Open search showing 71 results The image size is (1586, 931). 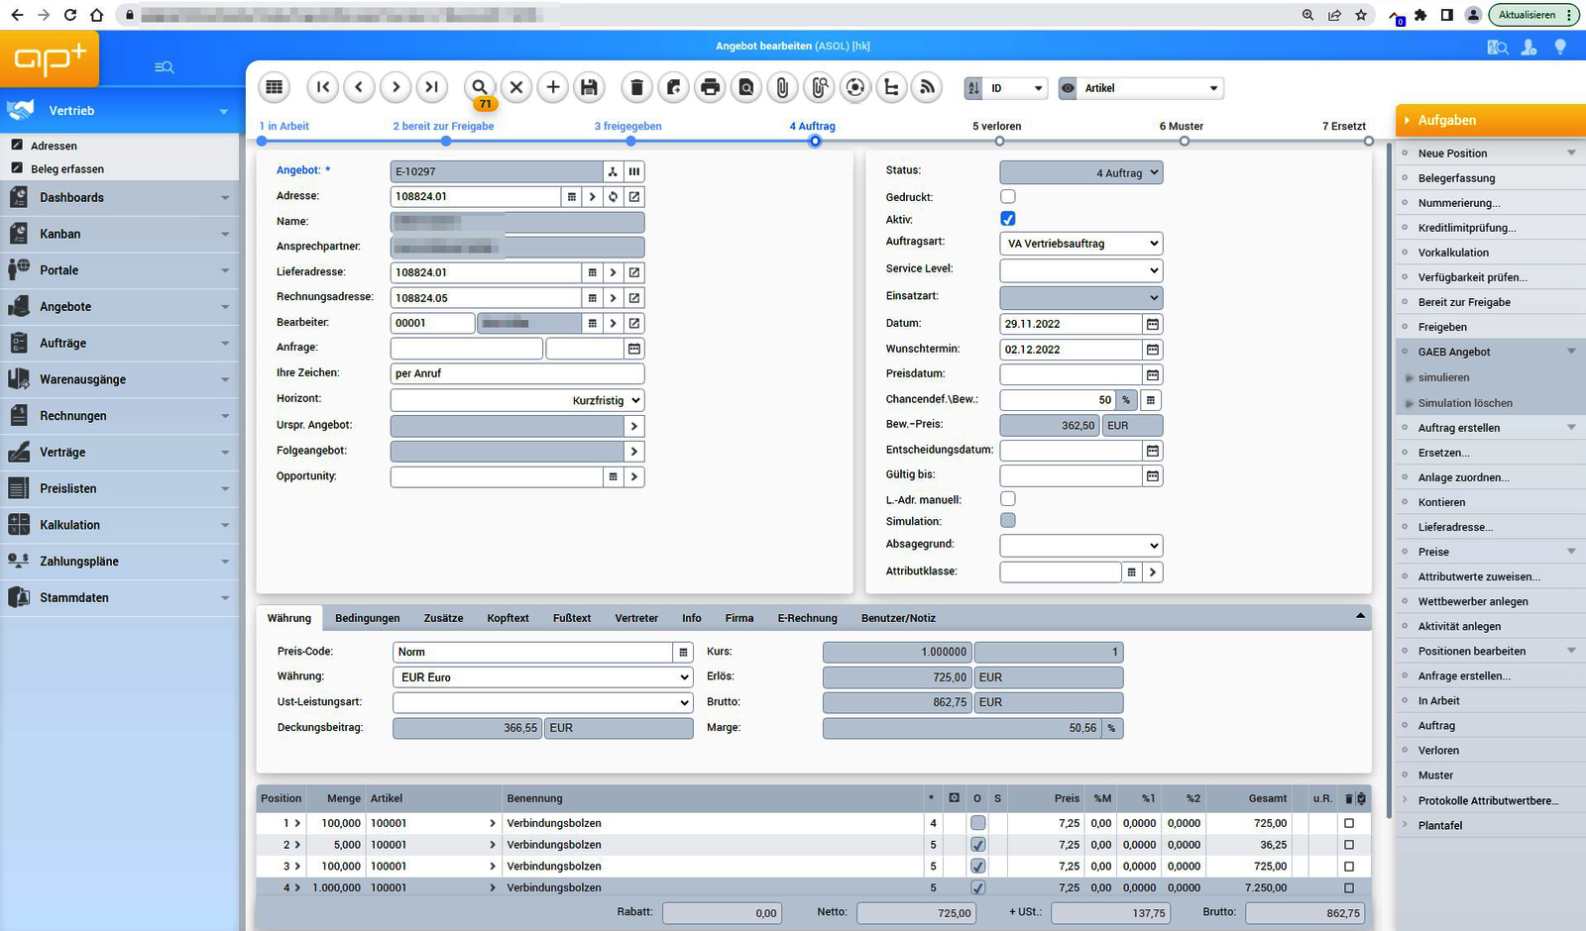click(x=479, y=87)
